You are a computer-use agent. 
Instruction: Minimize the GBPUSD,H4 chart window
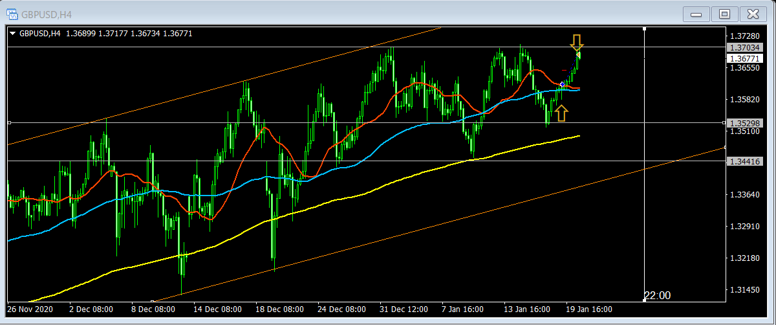coord(696,14)
